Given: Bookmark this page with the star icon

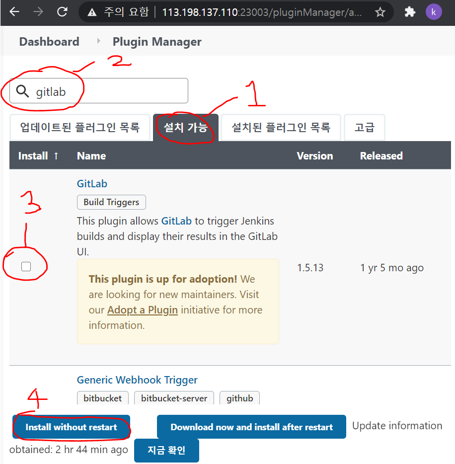Looking at the screenshot, I should (380, 12).
